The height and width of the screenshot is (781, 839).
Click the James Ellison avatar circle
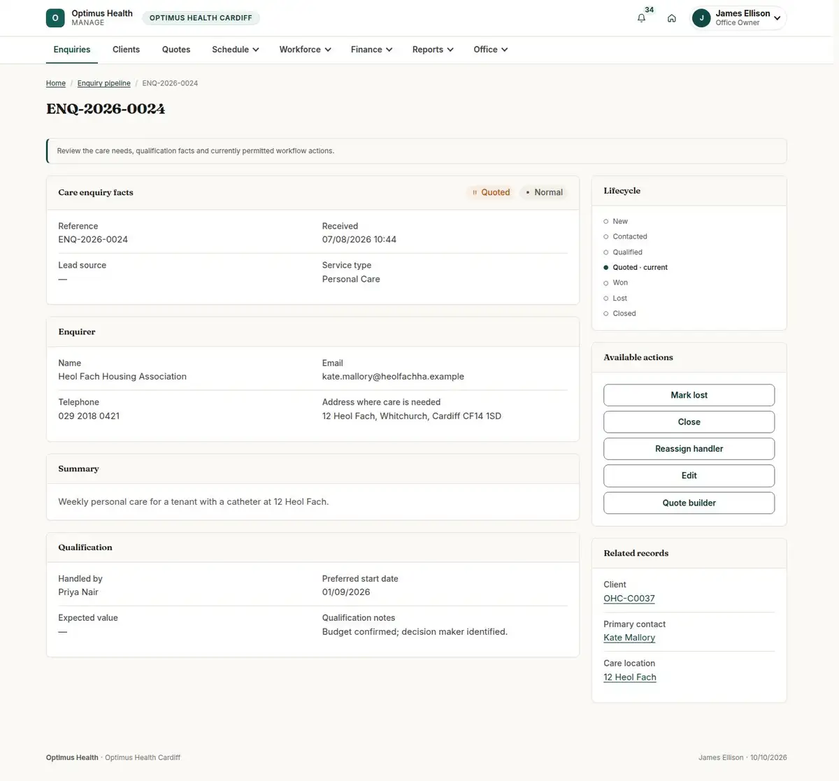701,18
